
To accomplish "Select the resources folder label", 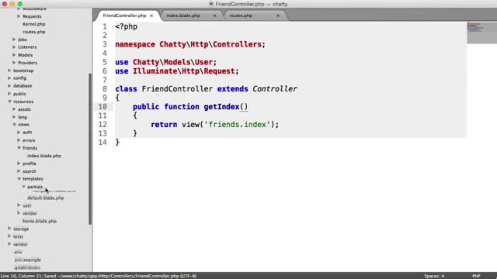I will pyautogui.click(x=23, y=102).
